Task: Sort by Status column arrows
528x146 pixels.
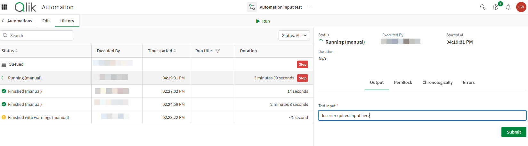Action: point(16,51)
